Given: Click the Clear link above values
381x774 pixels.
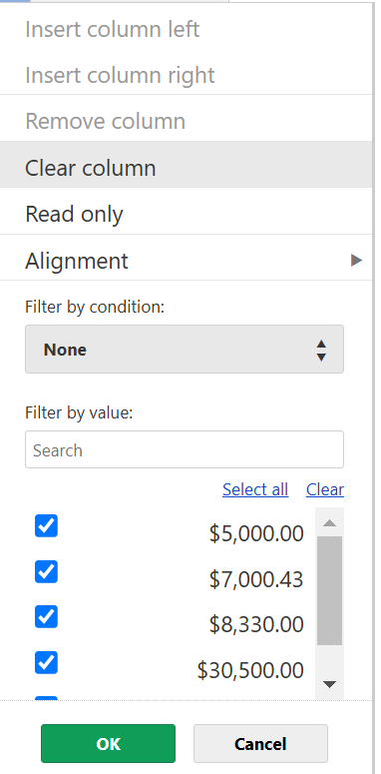Looking at the screenshot, I should (325, 489).
